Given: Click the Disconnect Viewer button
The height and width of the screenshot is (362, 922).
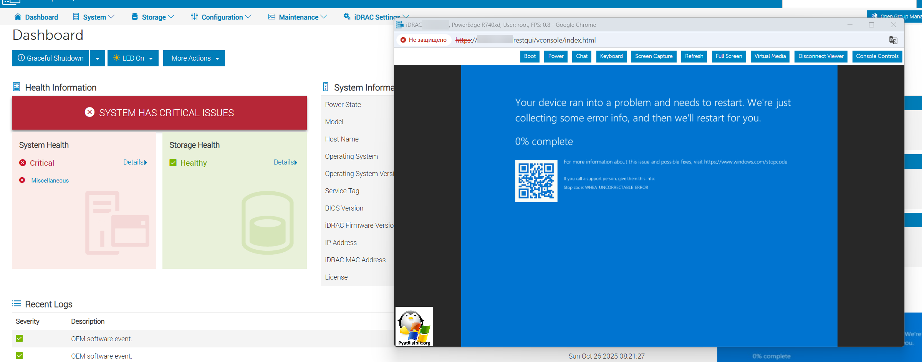Looking at the screenshot, I should [x=821, y=56].
